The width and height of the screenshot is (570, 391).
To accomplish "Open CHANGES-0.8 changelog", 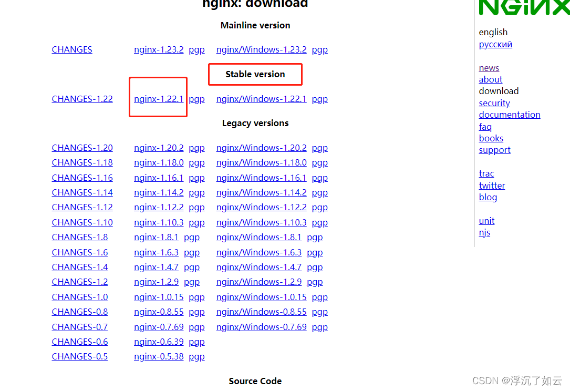I will 80,312.
